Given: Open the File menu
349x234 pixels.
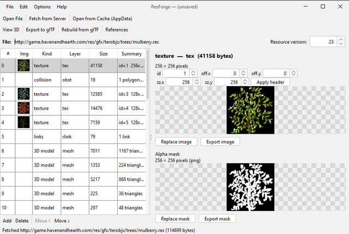Looking at the screenshot, I should coord(10,7).
